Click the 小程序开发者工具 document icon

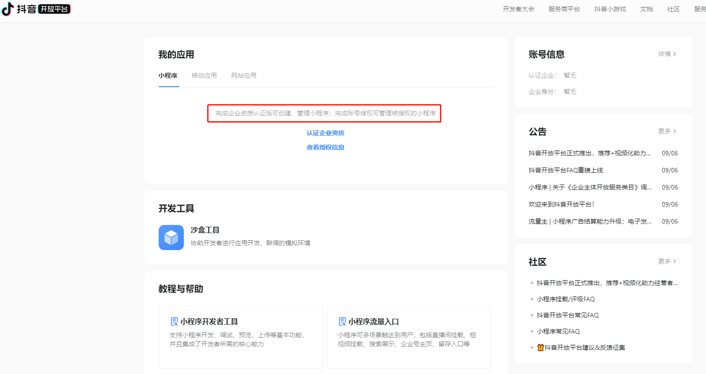click(174, 321)
